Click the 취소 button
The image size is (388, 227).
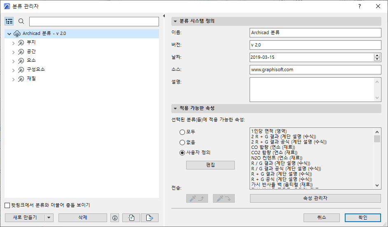click(322, 218)
